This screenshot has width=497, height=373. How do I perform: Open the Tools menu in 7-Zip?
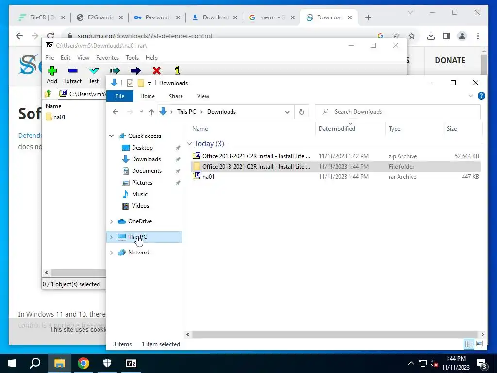point(132,58)
